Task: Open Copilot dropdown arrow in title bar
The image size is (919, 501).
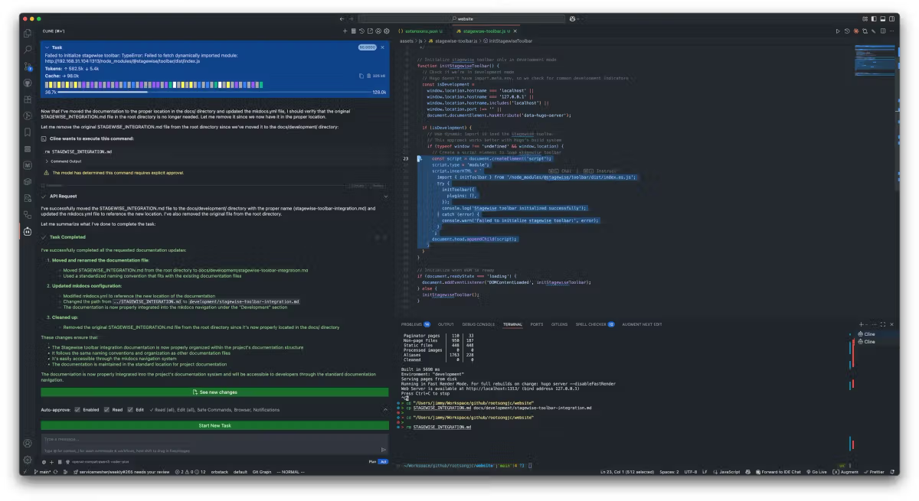Action: point(580,18)
